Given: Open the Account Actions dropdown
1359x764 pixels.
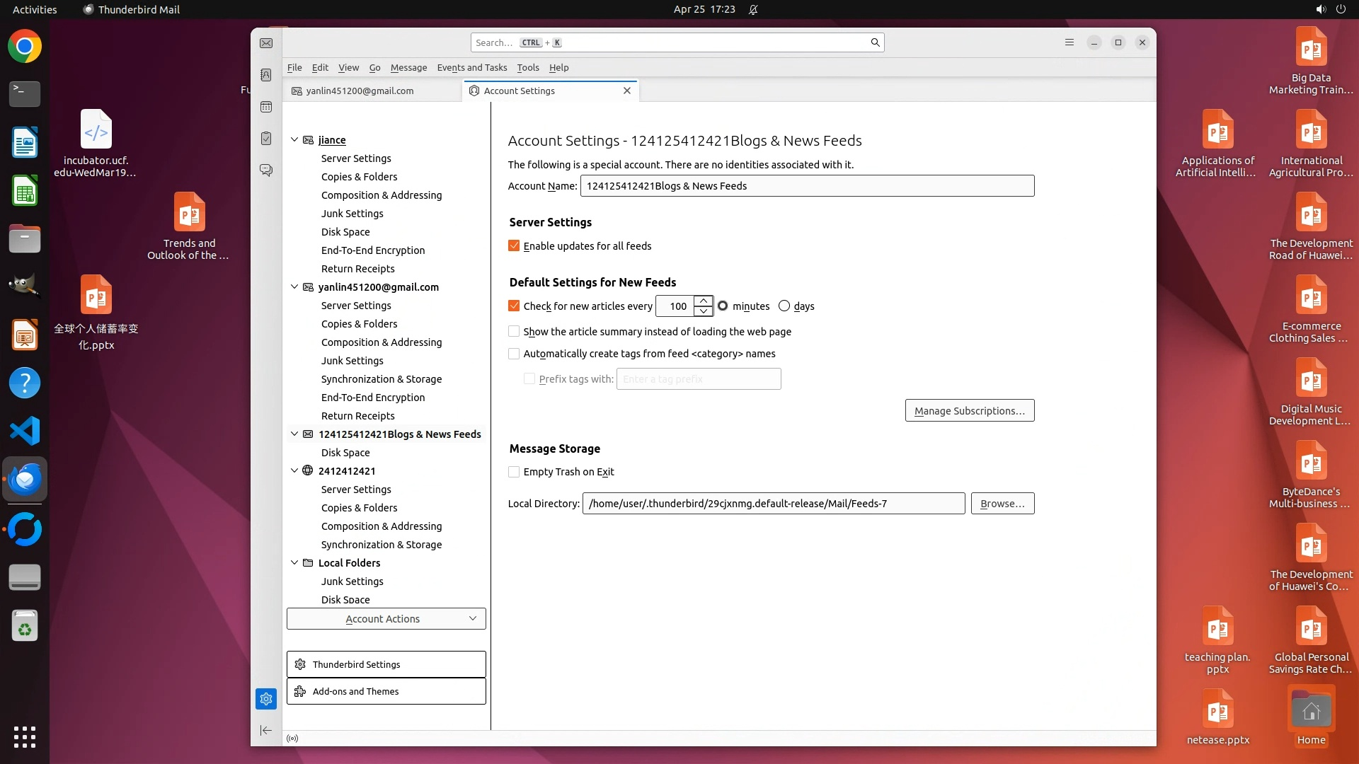Looking at the screenshot, I should tap(386, 619).
